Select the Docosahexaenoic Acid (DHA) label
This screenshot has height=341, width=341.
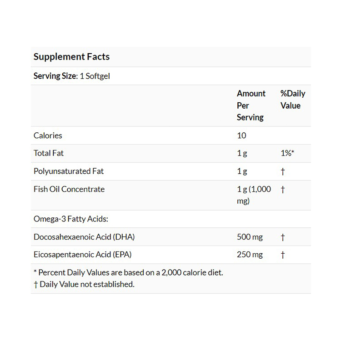click(x=84, y=237)
